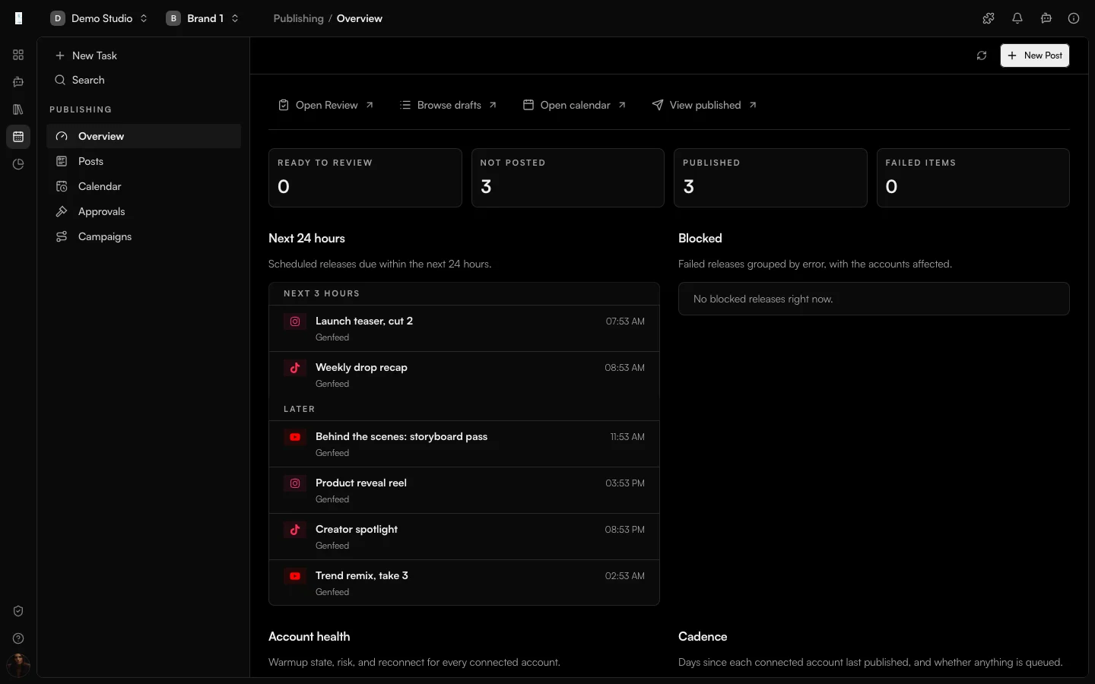
Task: Open the user avatar at the bottom left
Action: [x=18, y=666]
